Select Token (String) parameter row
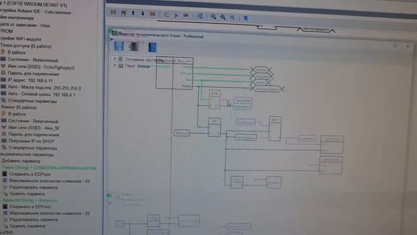The width and height of the screenshot is (417, 235). [50, 168]
